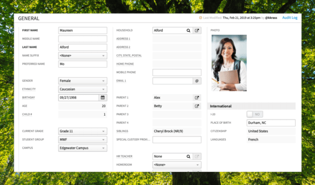The width and height of the screenshot is (315, 185).
Task: Open Parent 1 Alex record icon
Action: [197, 98]
